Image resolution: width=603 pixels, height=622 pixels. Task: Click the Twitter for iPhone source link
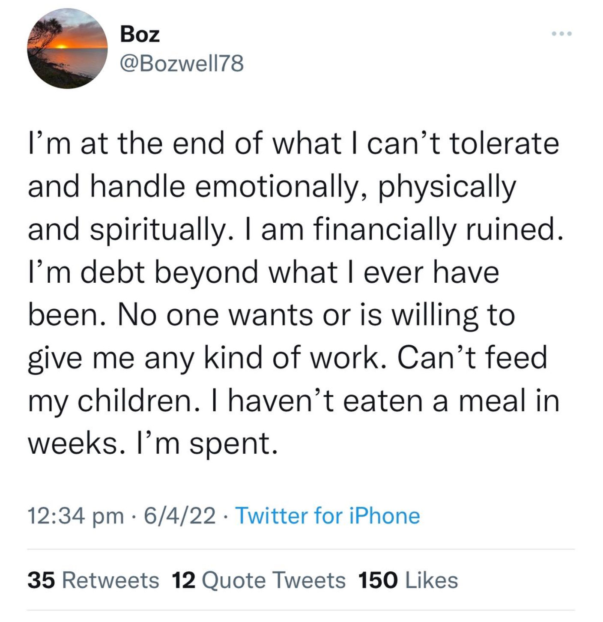tap(328, 515)
